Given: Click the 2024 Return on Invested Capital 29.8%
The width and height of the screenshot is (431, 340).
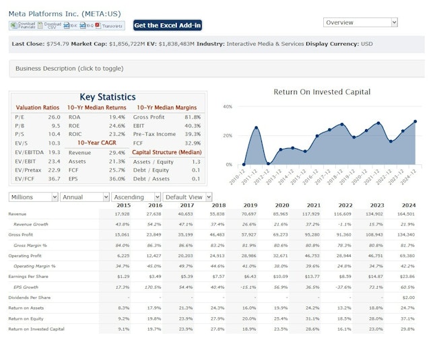Looking at the screenshot, I should 407,329.
